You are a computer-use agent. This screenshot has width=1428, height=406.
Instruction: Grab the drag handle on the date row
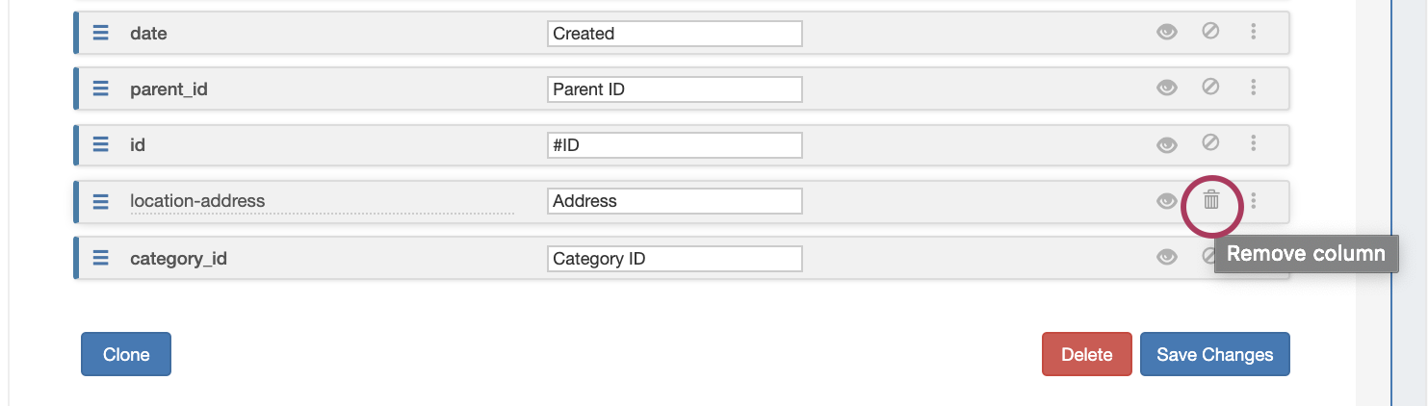click(x=101, y=33)
